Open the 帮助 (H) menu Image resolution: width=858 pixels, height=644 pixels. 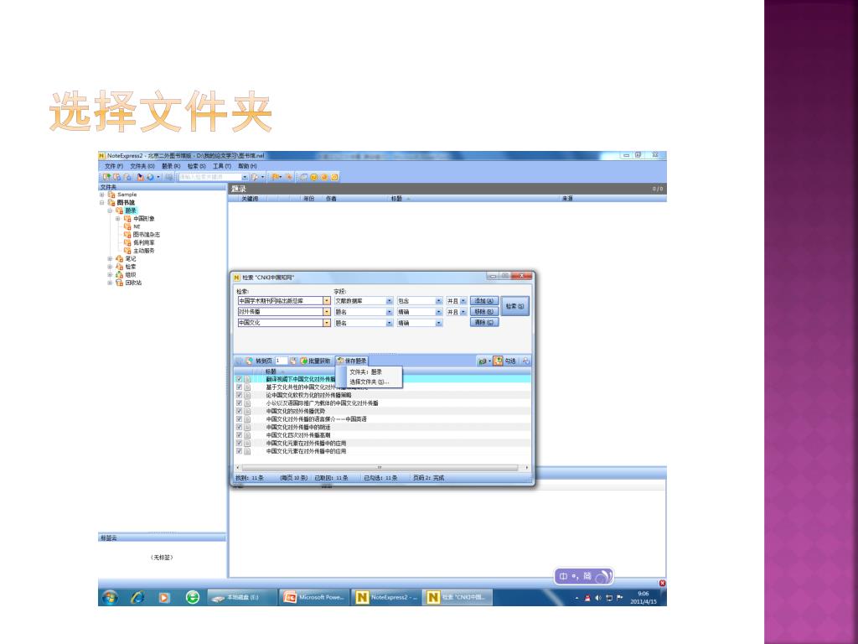pyautogui.click(x=247, y=166)
